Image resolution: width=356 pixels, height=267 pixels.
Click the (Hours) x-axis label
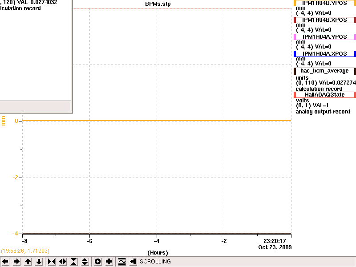(x=158, y=253)
